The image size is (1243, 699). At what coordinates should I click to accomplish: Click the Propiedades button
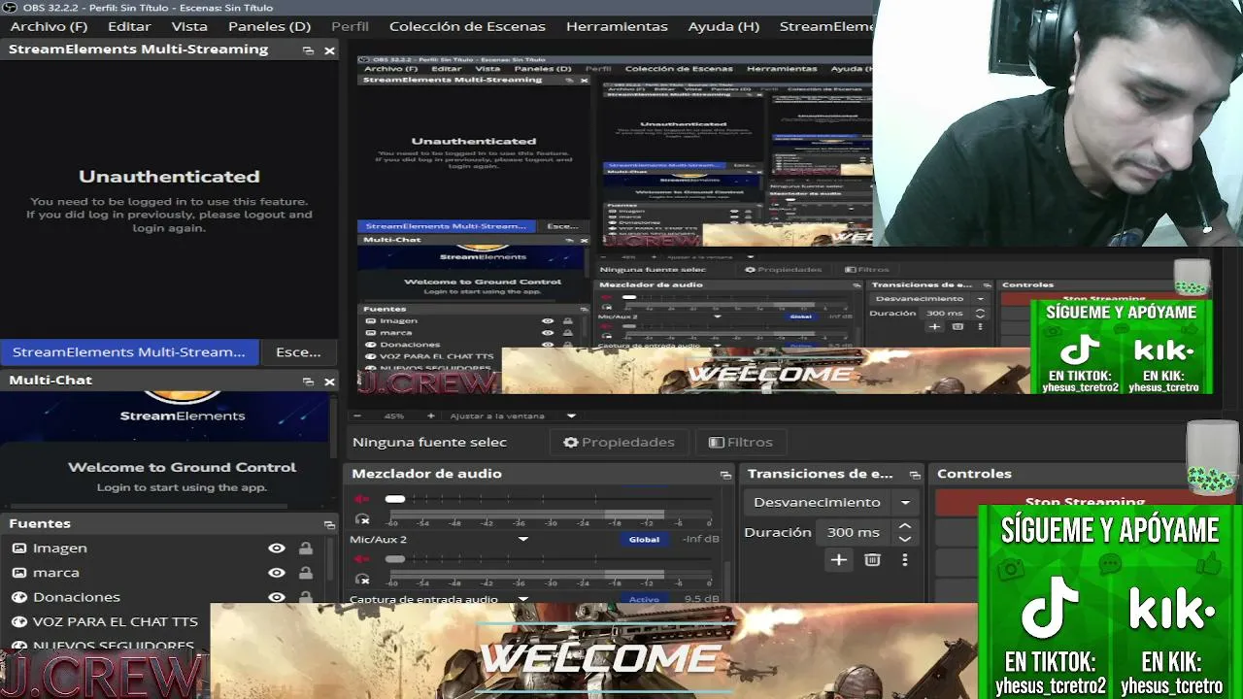[619, 443]
